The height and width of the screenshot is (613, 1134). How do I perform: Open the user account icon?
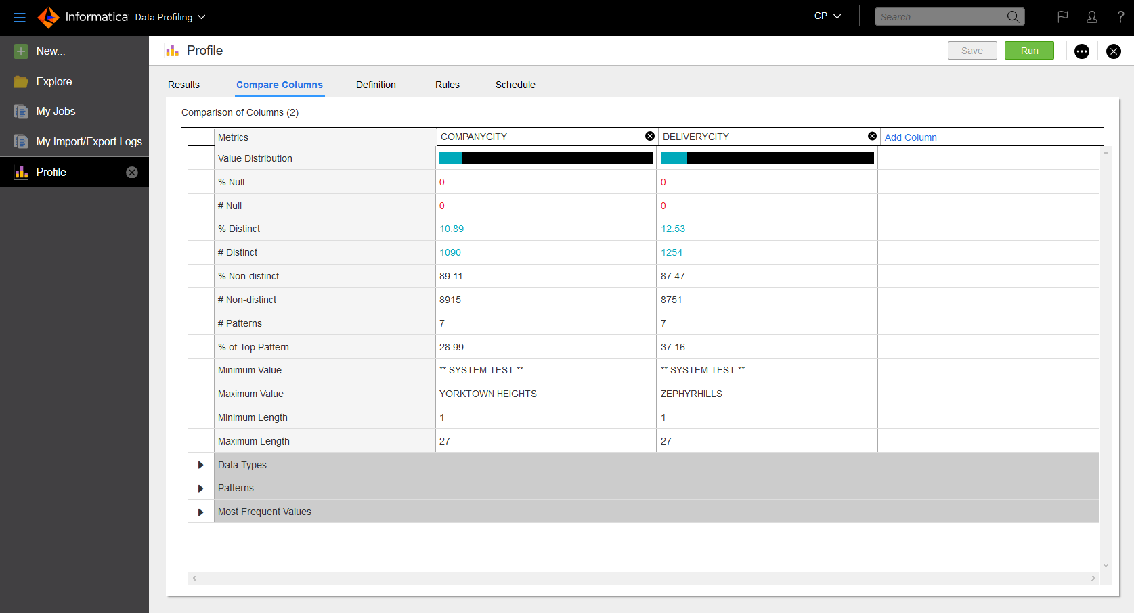point(1092,17)
